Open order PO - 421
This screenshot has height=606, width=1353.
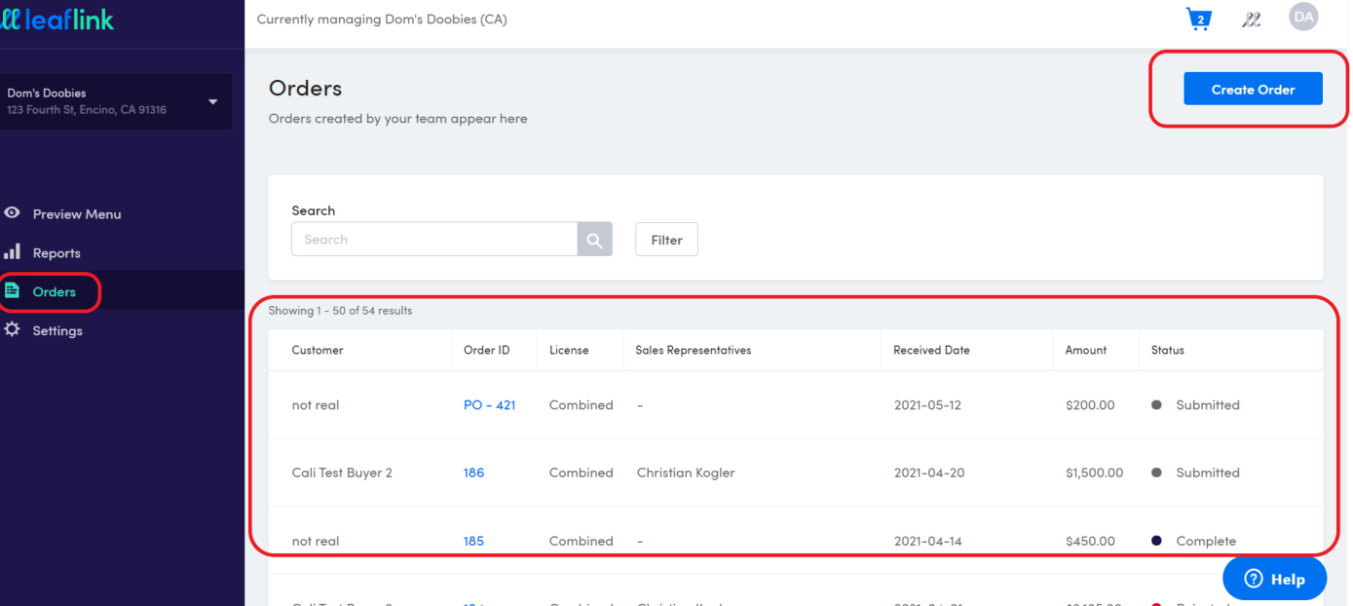point(489,404)
